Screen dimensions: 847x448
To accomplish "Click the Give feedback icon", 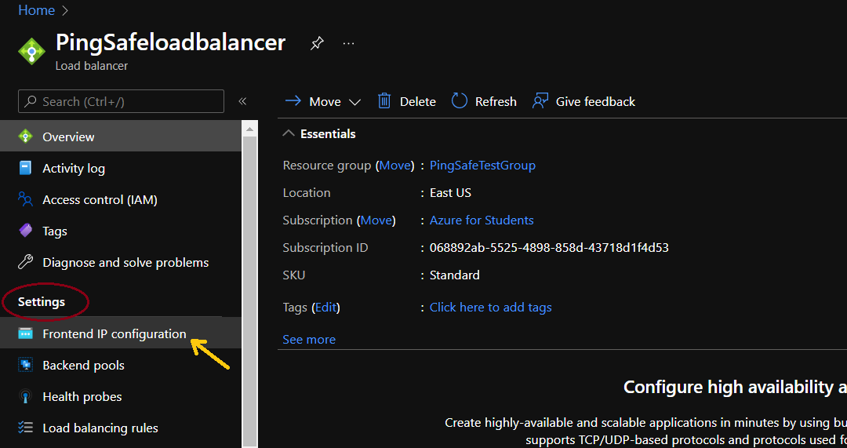I will 540,101.
